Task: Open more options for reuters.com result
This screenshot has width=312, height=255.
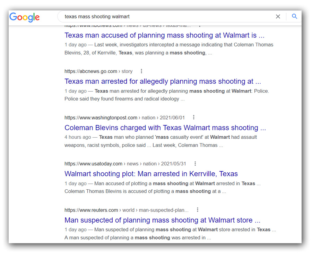Action: pos(197,210)
